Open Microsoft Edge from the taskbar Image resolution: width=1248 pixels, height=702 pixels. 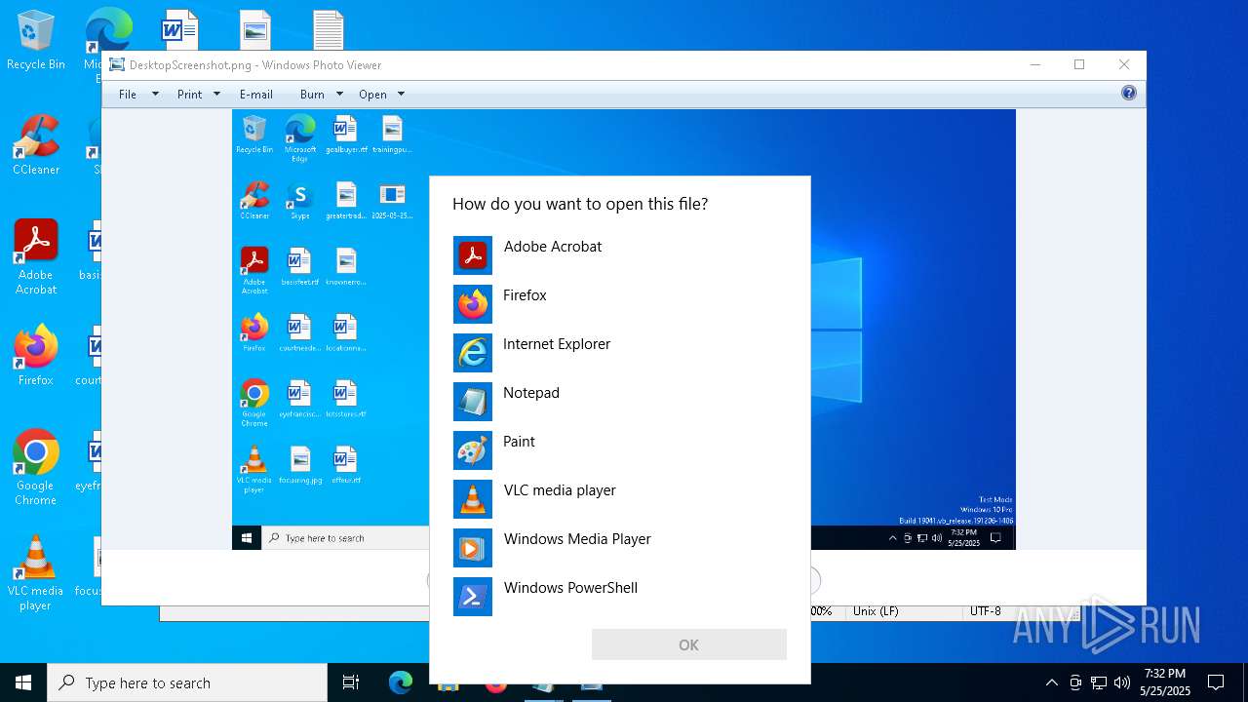point(401,682)
